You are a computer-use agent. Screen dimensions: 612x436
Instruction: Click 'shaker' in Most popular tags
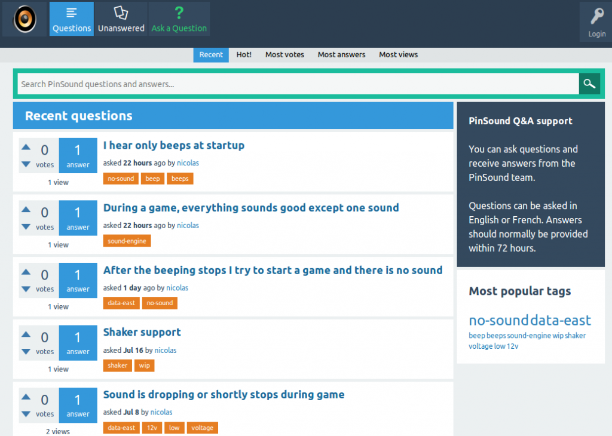[576, 336]
